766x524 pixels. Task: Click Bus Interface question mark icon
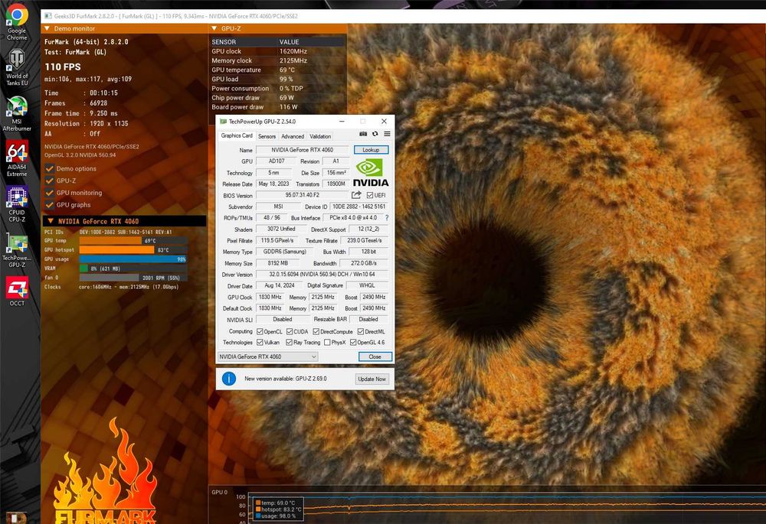(x=387, y=217)
